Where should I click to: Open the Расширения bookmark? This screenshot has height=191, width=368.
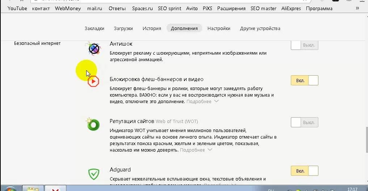pos(231,8)
